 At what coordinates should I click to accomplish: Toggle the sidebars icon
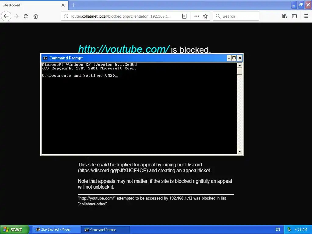(294, 16)
